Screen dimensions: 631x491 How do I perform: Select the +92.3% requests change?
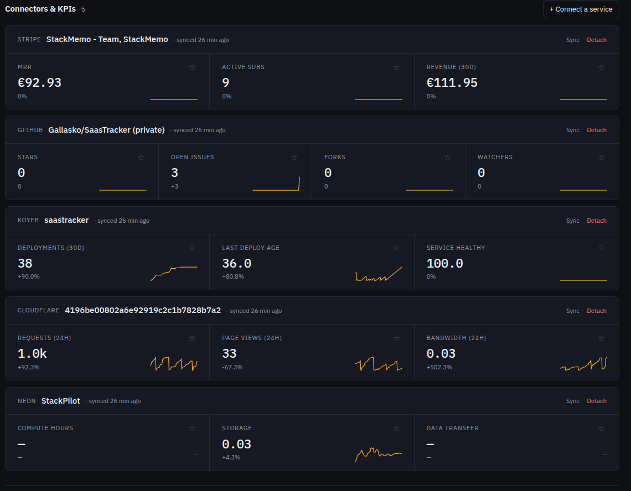tap(29, 367)
